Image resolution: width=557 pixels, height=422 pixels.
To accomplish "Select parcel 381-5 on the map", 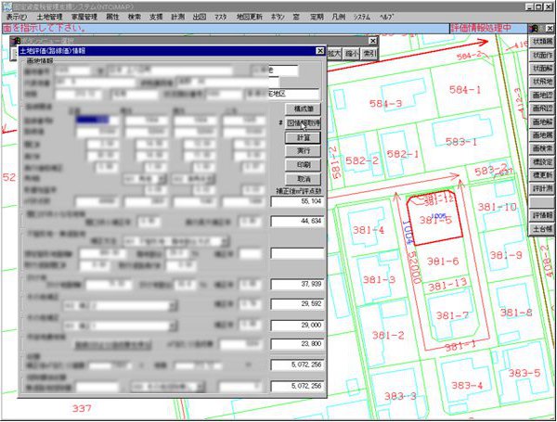I will 435,221.
